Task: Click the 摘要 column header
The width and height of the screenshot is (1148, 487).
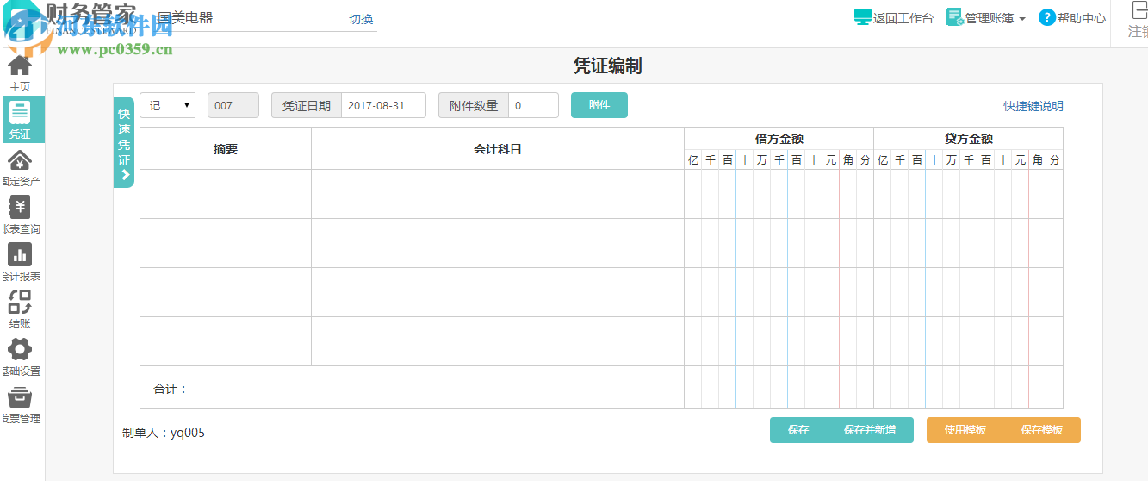Action: coord(226,149)
